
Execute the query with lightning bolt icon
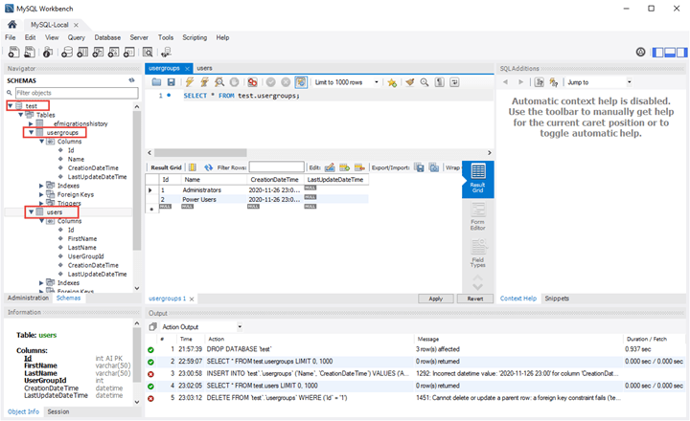pos(190,82)
